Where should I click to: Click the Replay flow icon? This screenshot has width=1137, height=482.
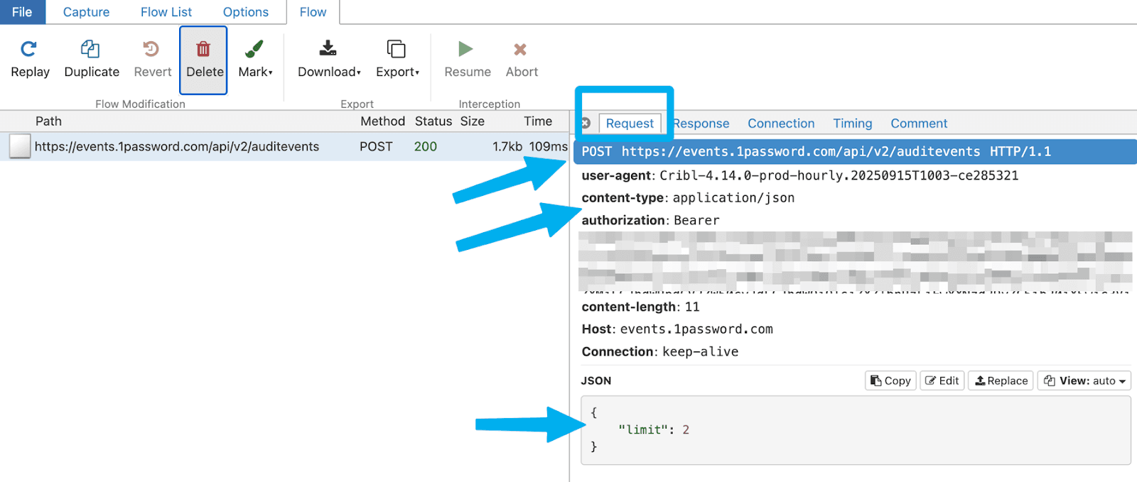pos(29,50)
